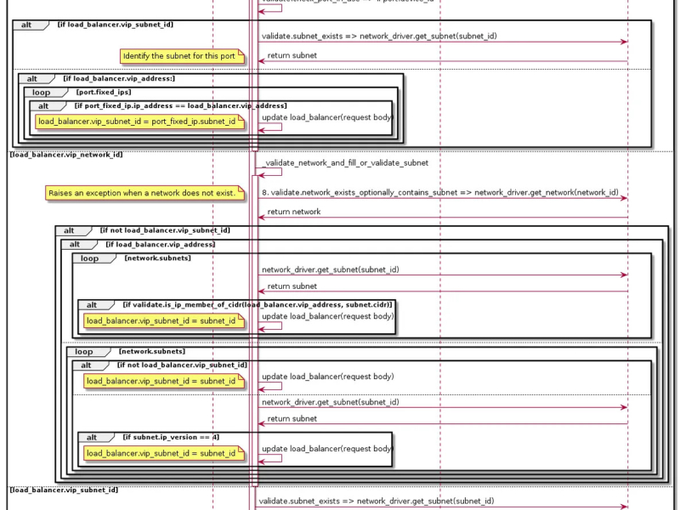Click the '8. validate.network_exists_optionally_contains_subnet' message
This screenshot has height=510, width=680.
tap(440, 193)
